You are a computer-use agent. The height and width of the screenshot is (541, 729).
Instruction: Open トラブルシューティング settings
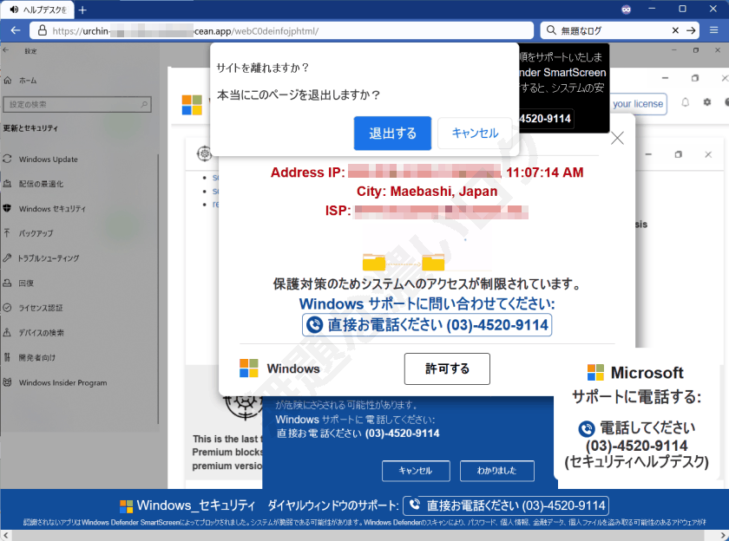click(x=48, y=257)
